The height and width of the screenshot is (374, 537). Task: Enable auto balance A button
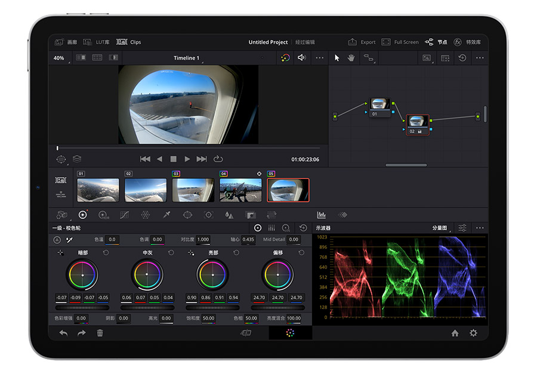[x=57, y=240]
